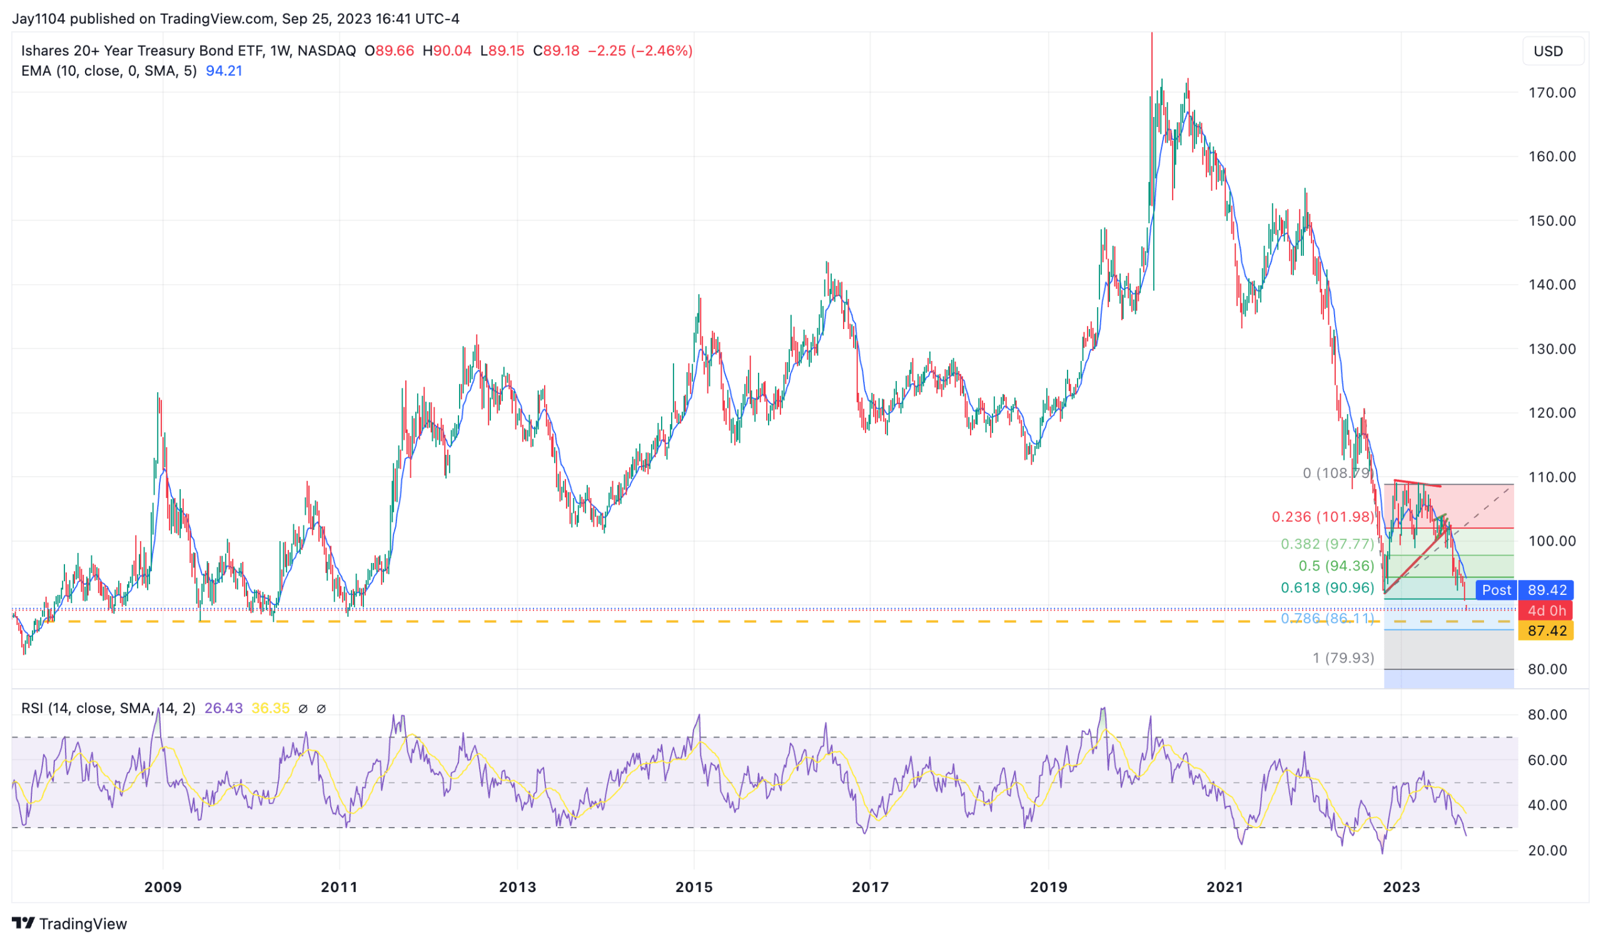
Task: Click the 2013 time axis label
Action: (517, 886)
